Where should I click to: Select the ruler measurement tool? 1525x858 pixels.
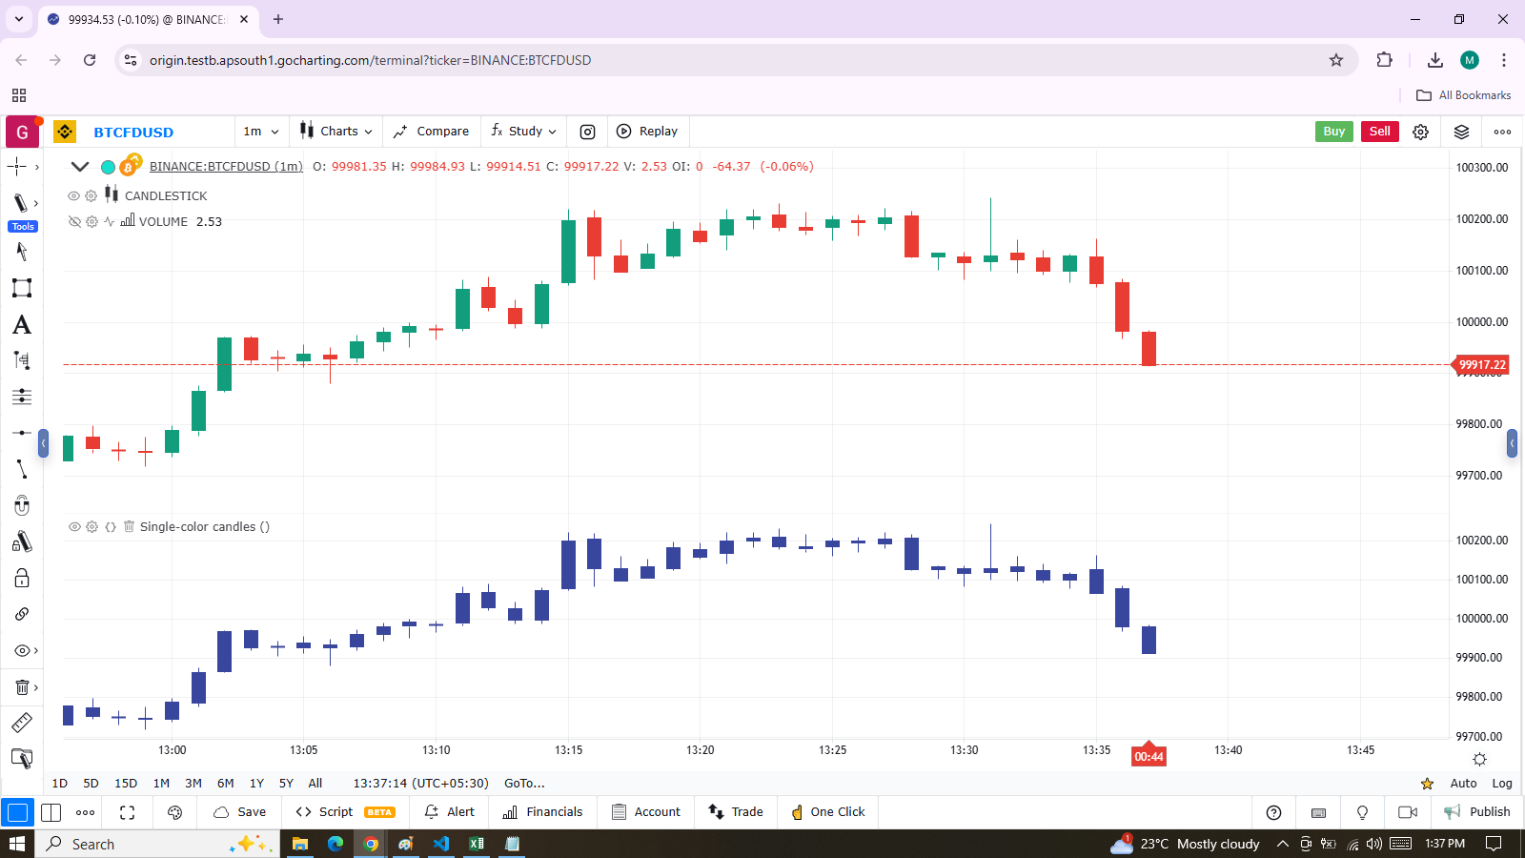(22, 723)
